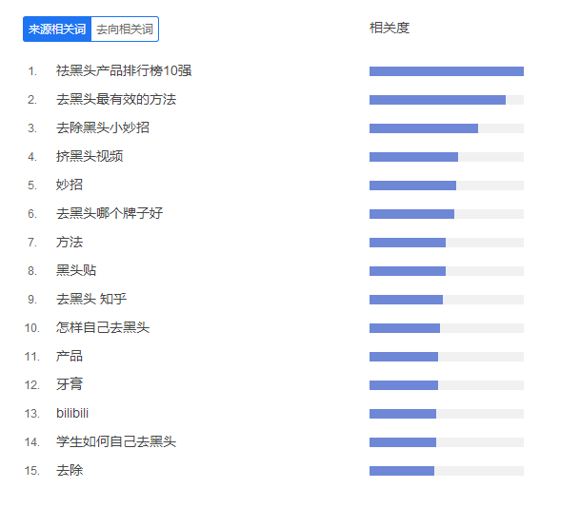Select the 黑头贴 keyword
This screenshot has width=580, height=508.
[76, 271]
